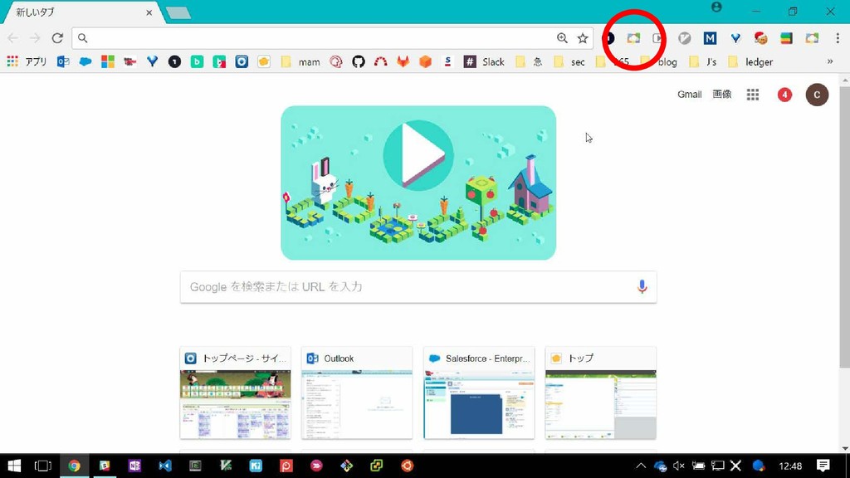Open the Microsoft four-color squares bookmark
The width and height of the screenshot is (850, 478).
pyautogui.click(x=108, y=61)
